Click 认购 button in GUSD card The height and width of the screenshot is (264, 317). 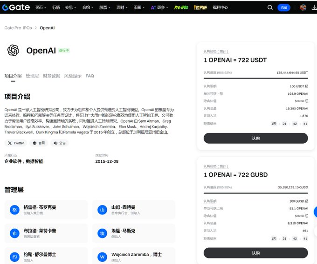256,253
